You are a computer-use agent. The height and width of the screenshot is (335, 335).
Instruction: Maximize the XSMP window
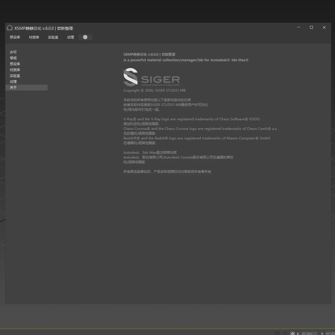pyautogui.click(x=311, y=27)
